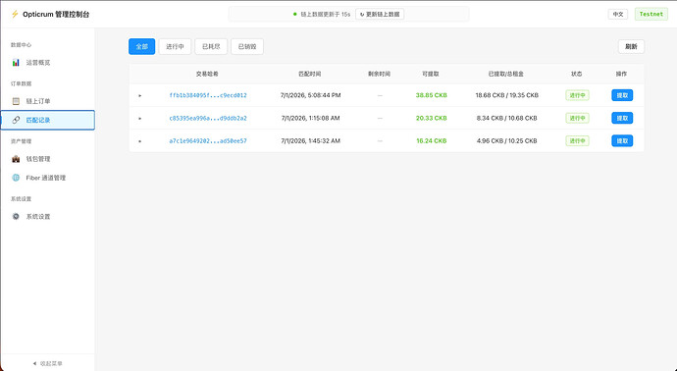Image resolution: width=677 pixels, height=371 pixels.
Task: Click the 20.33 CKB withdrawable amount
Action: (x=432, y=118)
